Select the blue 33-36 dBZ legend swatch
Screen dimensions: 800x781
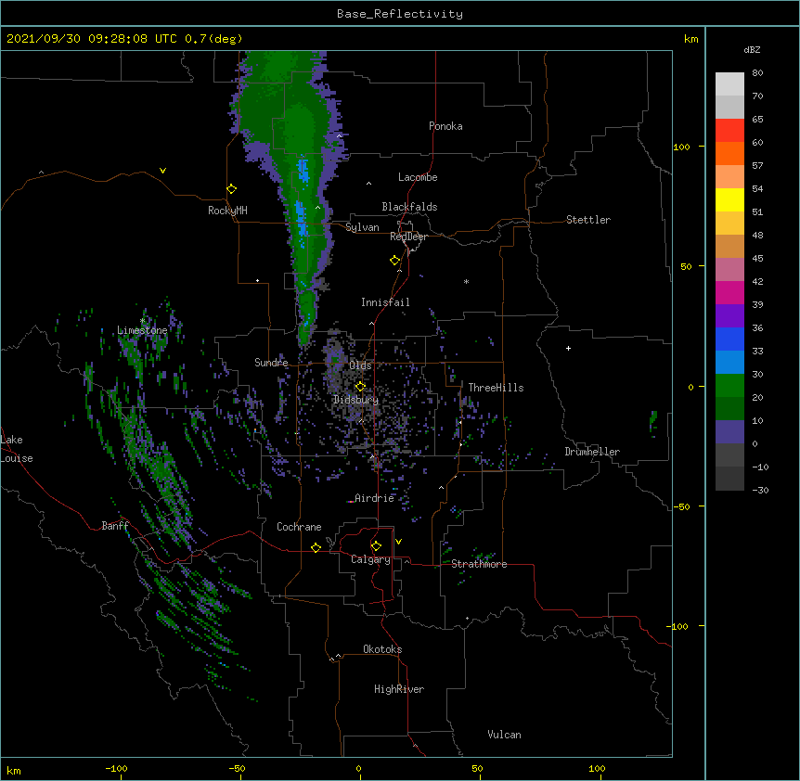click(x=729, y=339)
